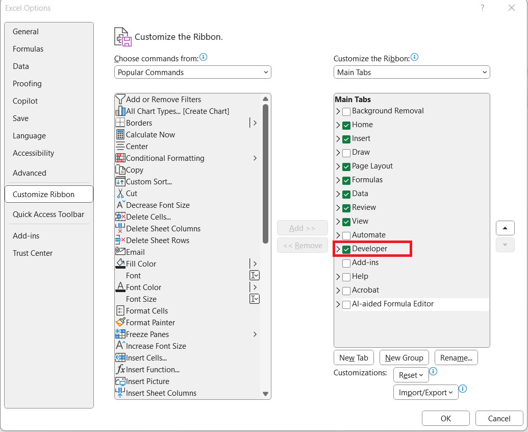This screenshot has width=528, height=432.
Task: Click the Copy command icon
Action: tap(120, 170)
